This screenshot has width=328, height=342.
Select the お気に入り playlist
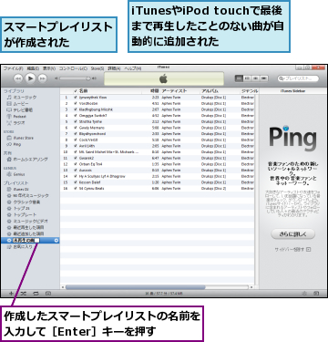point(20,247)
